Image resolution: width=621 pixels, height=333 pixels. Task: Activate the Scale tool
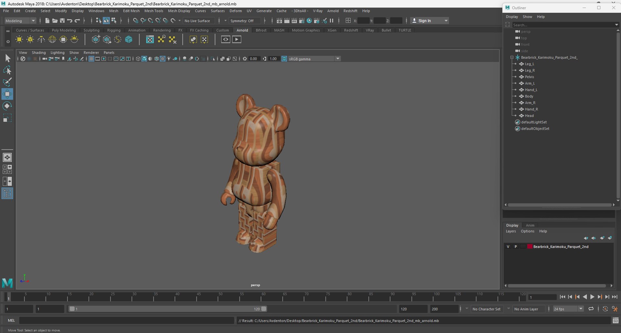(x=7, y=118)
